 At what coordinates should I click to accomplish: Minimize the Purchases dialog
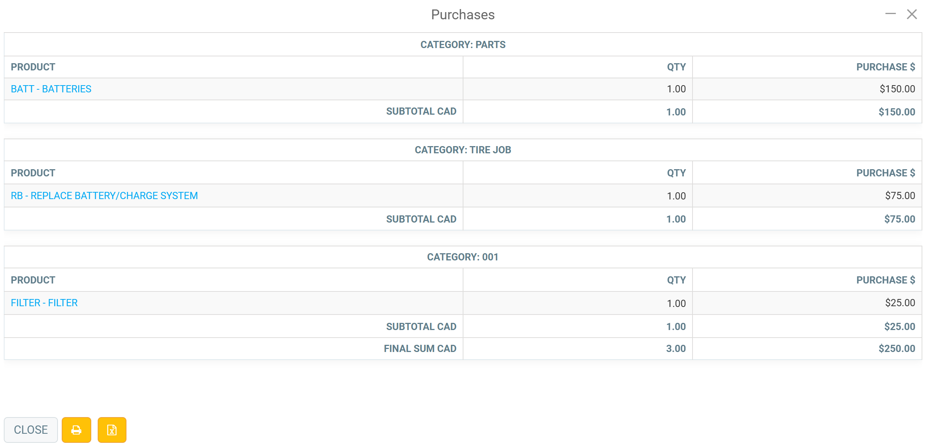click(x=890, y=14)
